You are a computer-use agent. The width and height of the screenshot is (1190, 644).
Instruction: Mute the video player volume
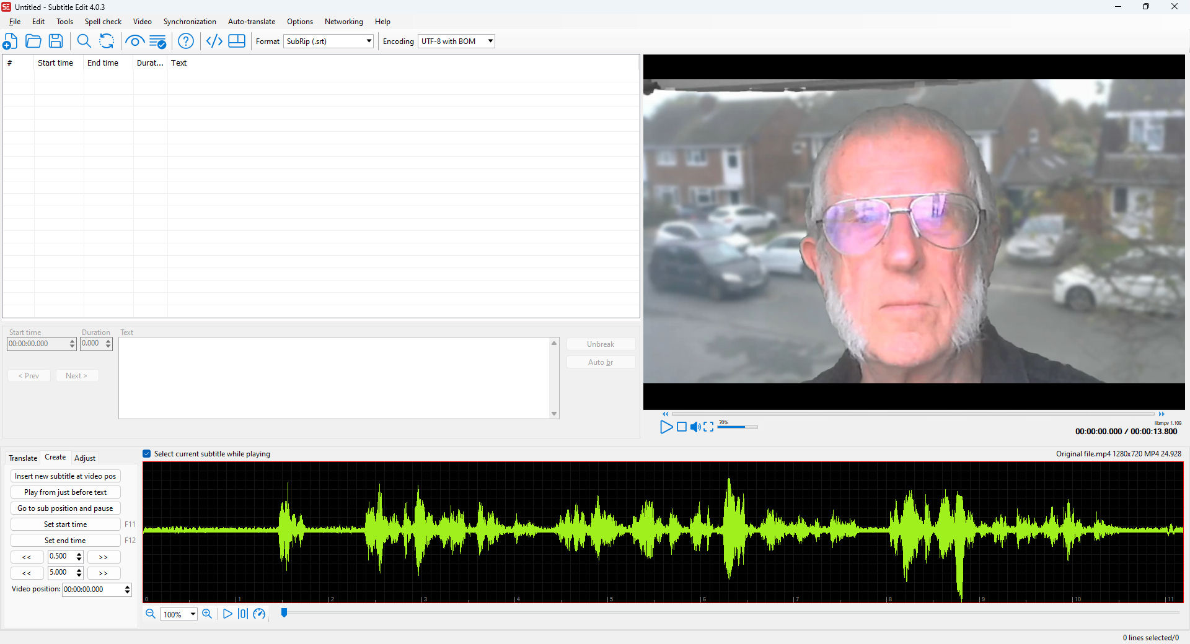695,427
